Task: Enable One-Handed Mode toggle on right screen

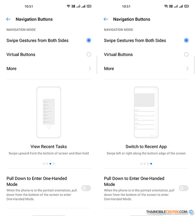Action: click(x=184, y=188)
